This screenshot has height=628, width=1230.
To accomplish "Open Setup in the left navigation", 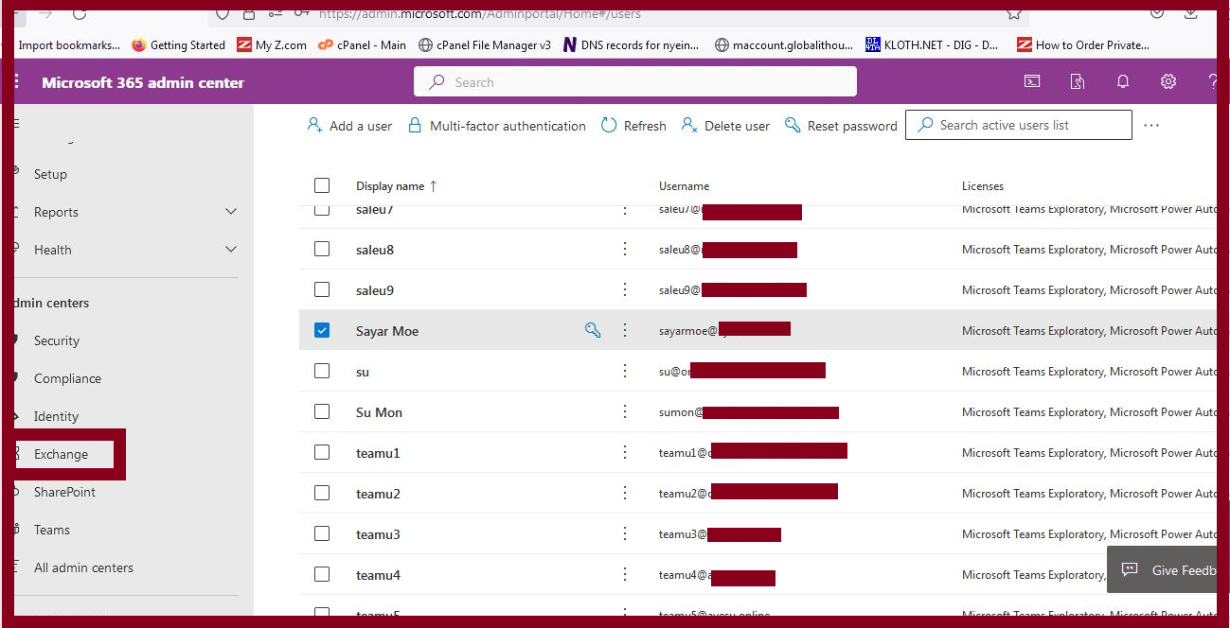I will (x=50, y=174).
